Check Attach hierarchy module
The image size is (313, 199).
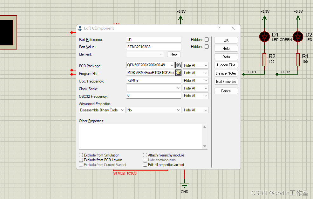pyautogui.click(x=145, y=155)
